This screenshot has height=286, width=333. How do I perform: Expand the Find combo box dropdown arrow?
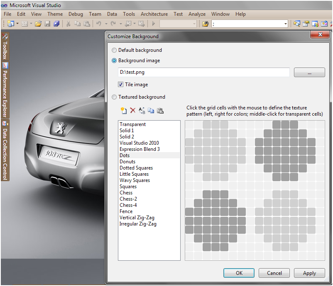coord(286,24)
